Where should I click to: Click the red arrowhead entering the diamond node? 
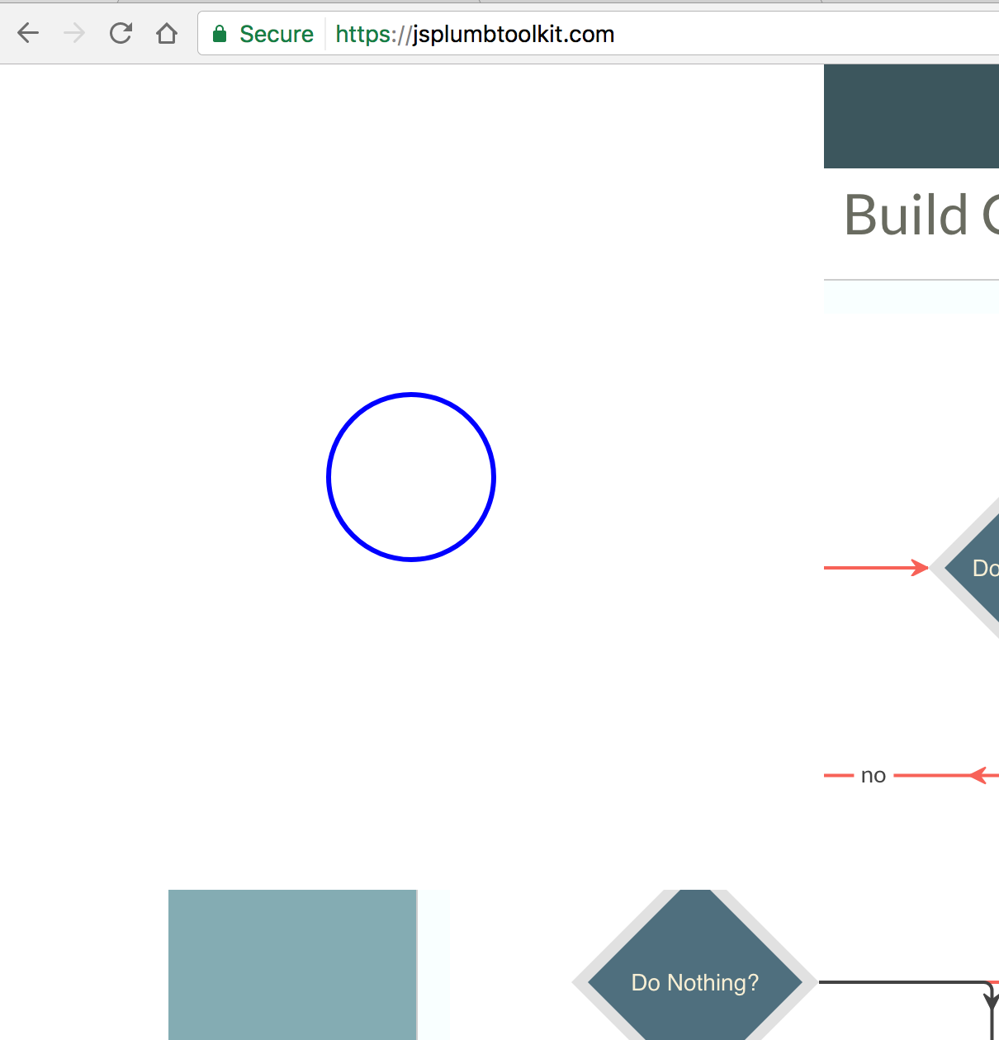pyautogui.click(x=921, y=567)
